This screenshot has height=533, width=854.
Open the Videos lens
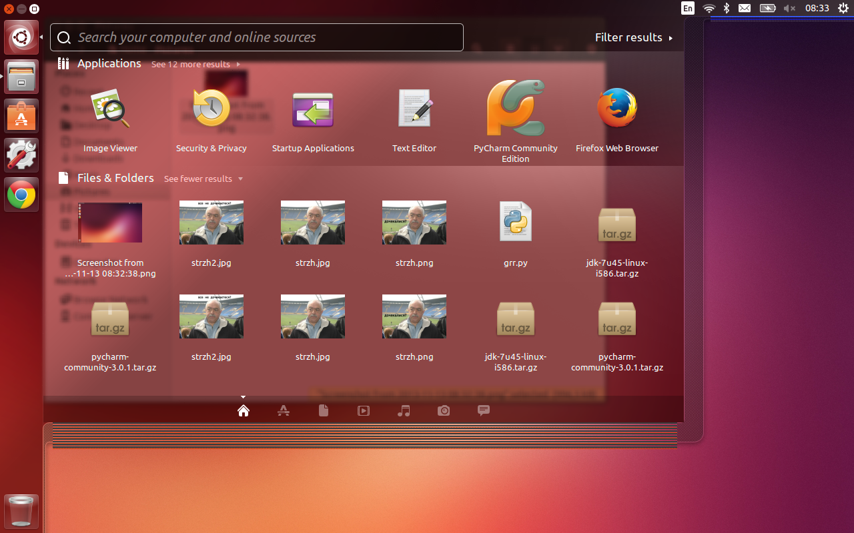click(364, 411)
